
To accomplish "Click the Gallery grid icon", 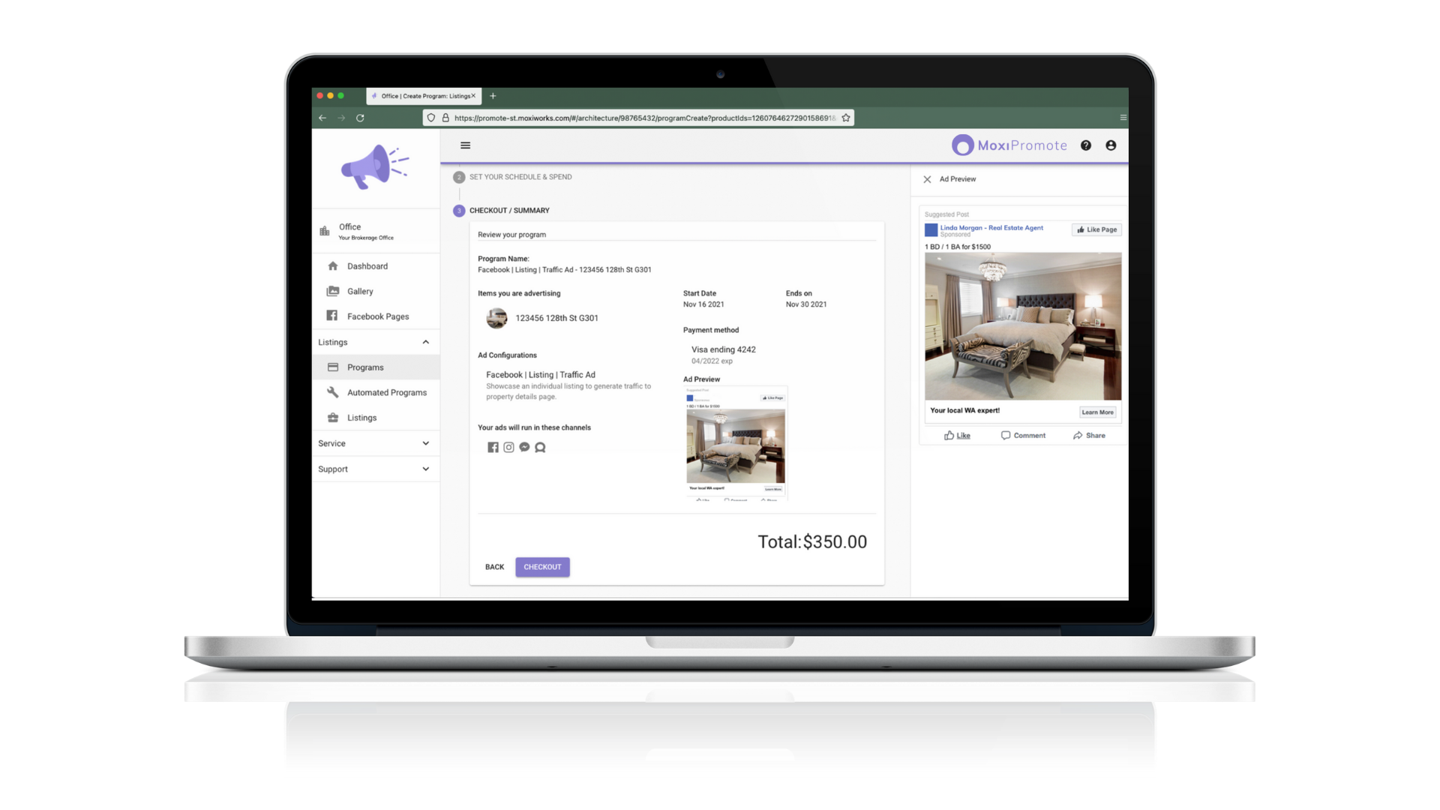I will [333, 291].
